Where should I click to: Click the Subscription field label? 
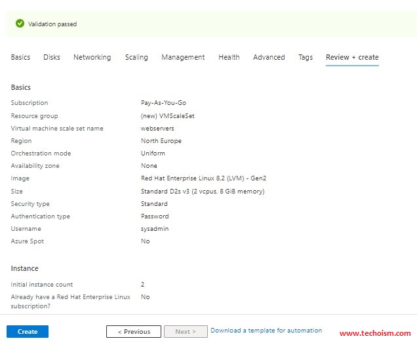(x=30, y=103)
